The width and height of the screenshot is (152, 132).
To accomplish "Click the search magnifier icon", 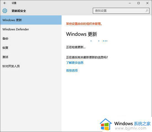I will [x=147, y=11].
